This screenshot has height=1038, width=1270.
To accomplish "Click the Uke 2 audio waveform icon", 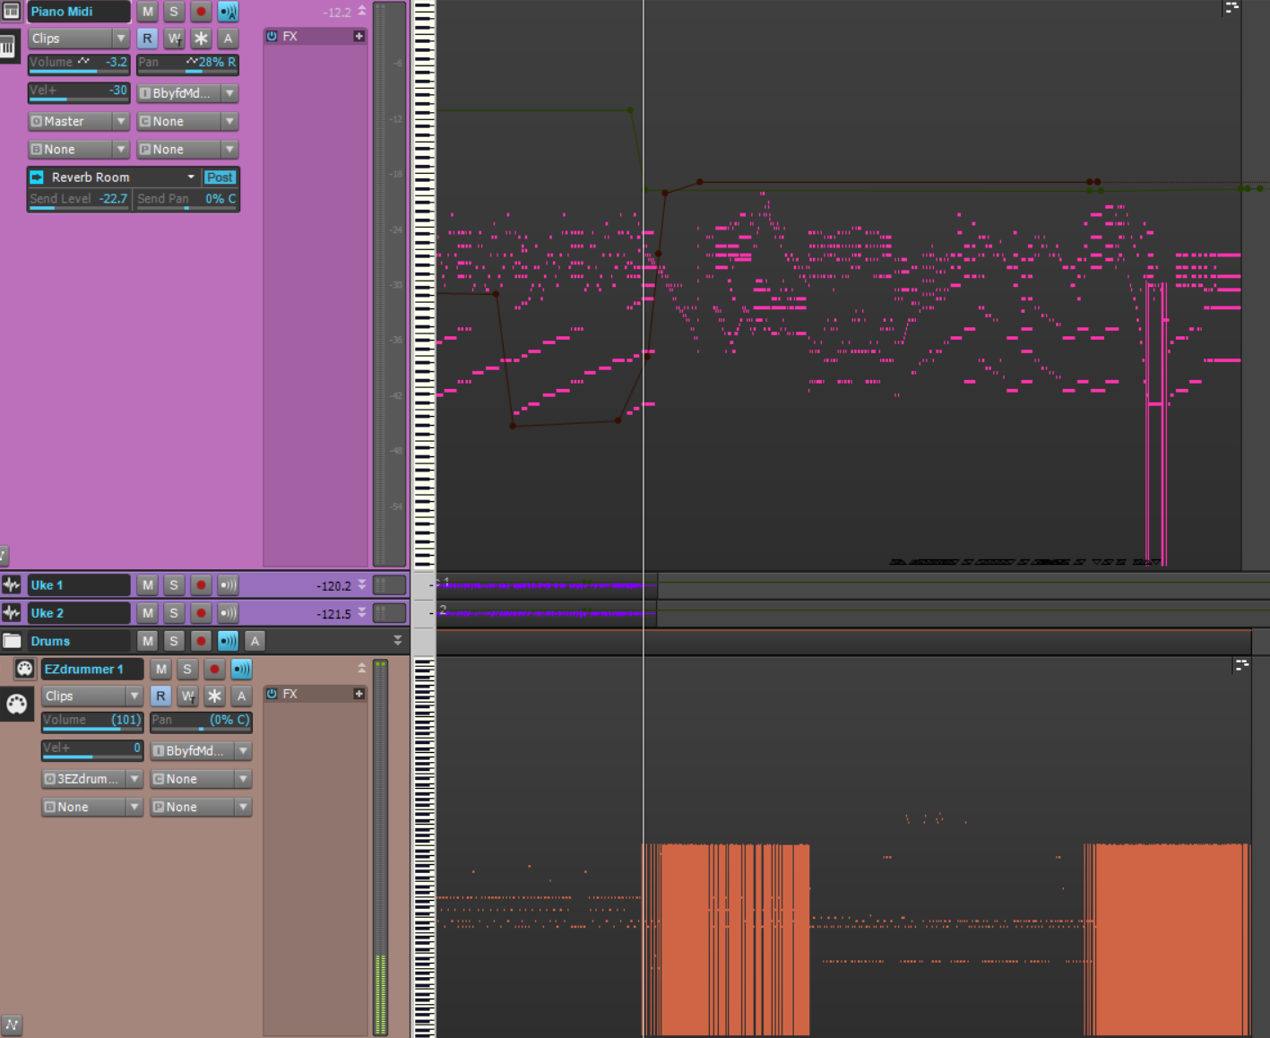I will pyautogui.click(x=12, y=613).
